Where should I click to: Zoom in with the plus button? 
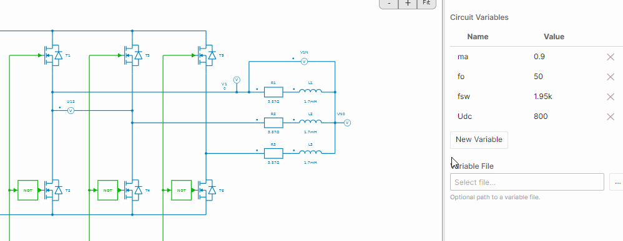408,3
